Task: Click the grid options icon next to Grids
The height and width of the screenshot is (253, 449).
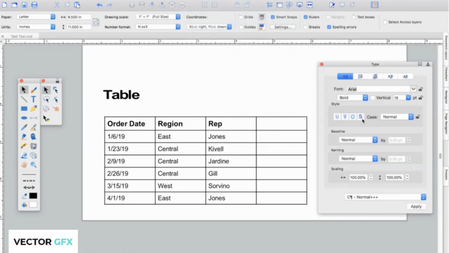Action: 262,17
